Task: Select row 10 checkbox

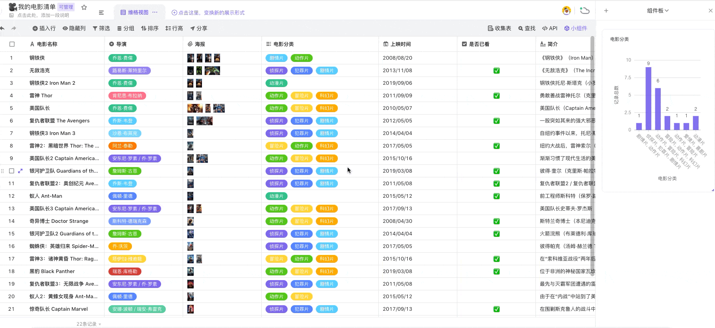Action: (12, 171)
